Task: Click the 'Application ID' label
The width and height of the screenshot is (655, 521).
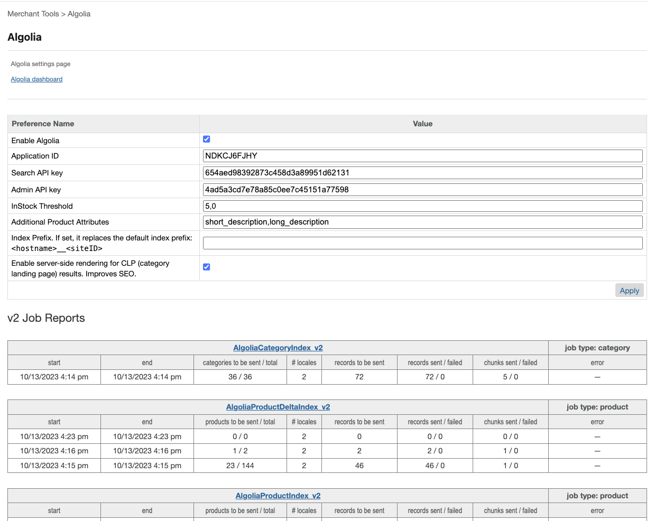Action: point(35,156)
